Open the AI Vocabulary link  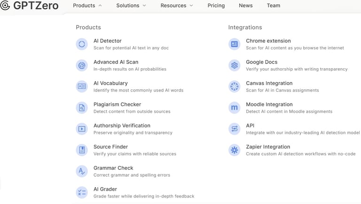click(x=110, y=83)
